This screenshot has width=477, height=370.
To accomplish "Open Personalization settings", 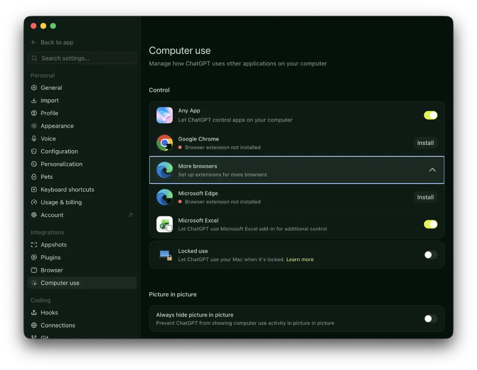I will coord(82,164).
